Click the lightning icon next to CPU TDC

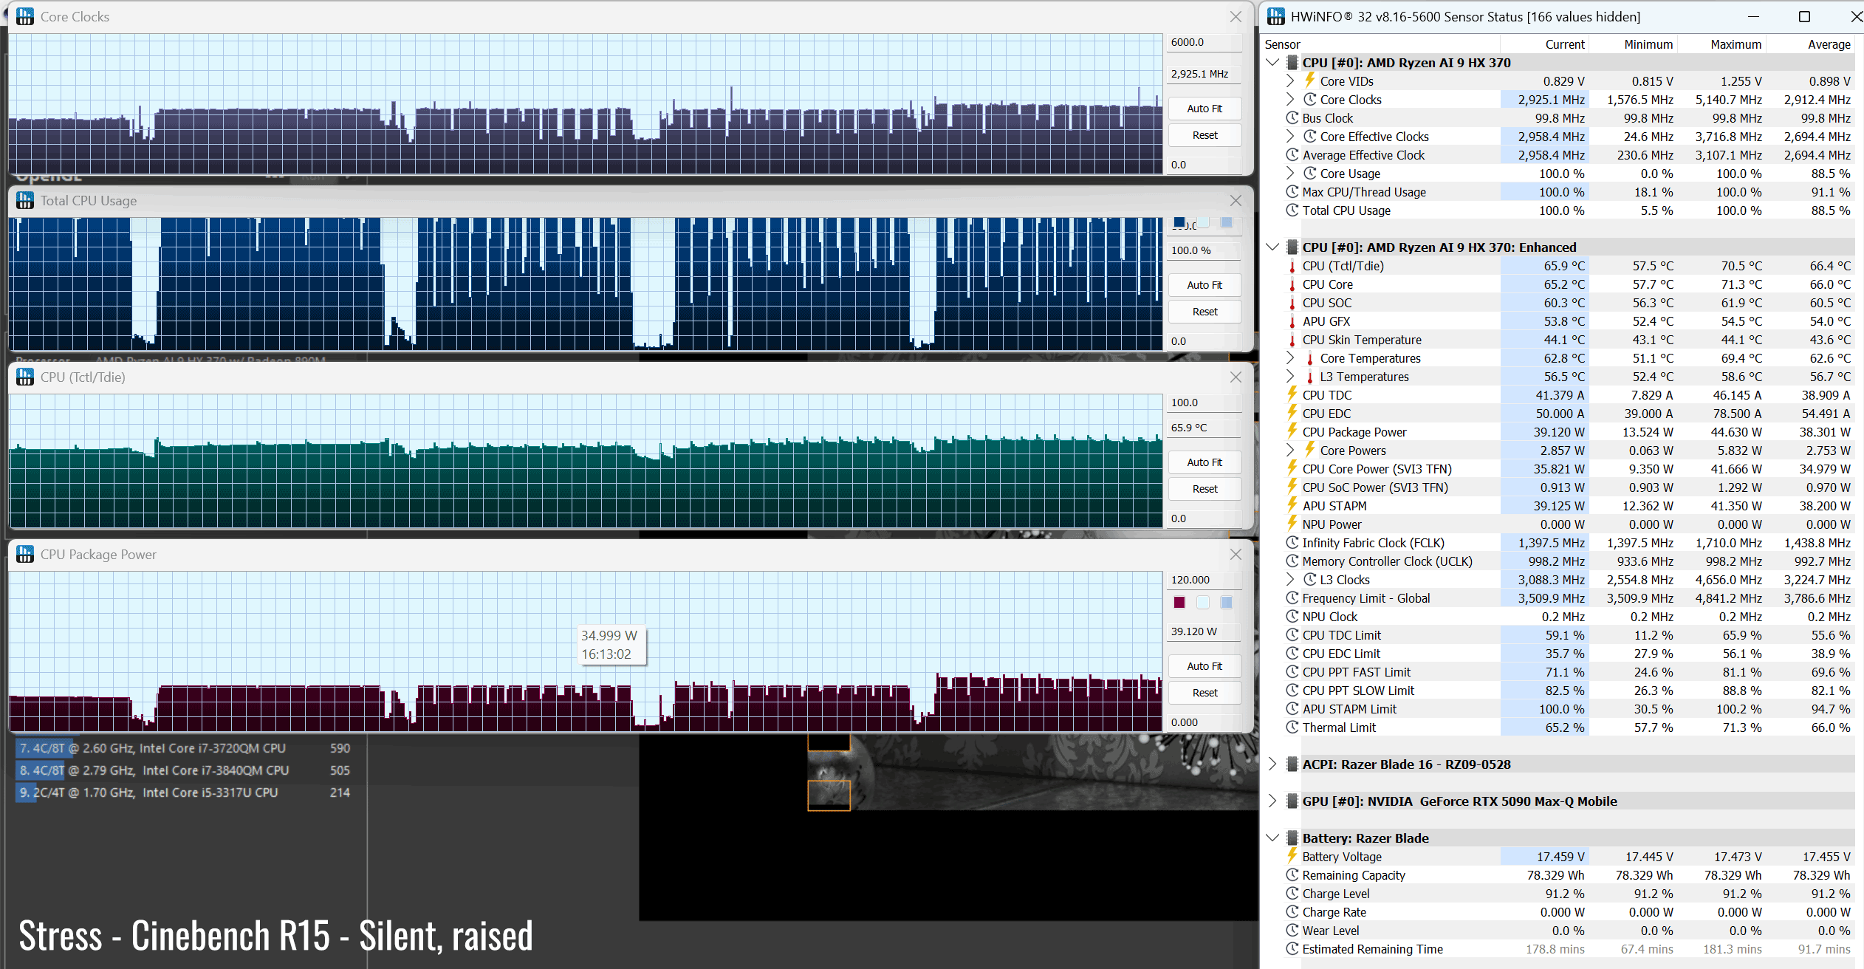pyautogui.click(x=1292, y=394)
